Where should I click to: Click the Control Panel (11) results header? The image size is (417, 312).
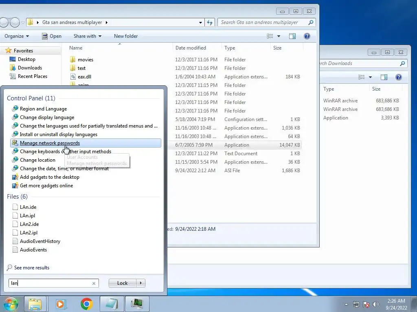(x=31, y=98)
